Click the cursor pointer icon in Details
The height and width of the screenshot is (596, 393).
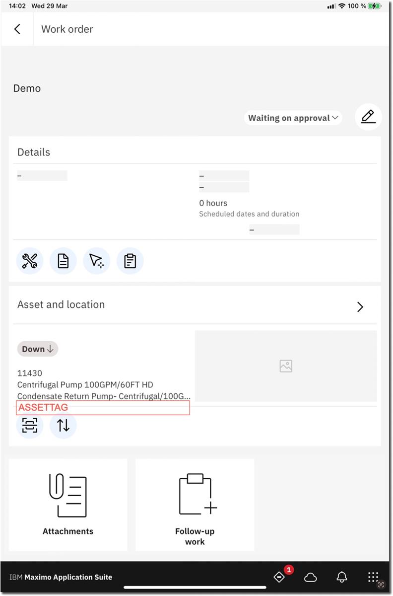pyautogui.click(x=96, y=261)
